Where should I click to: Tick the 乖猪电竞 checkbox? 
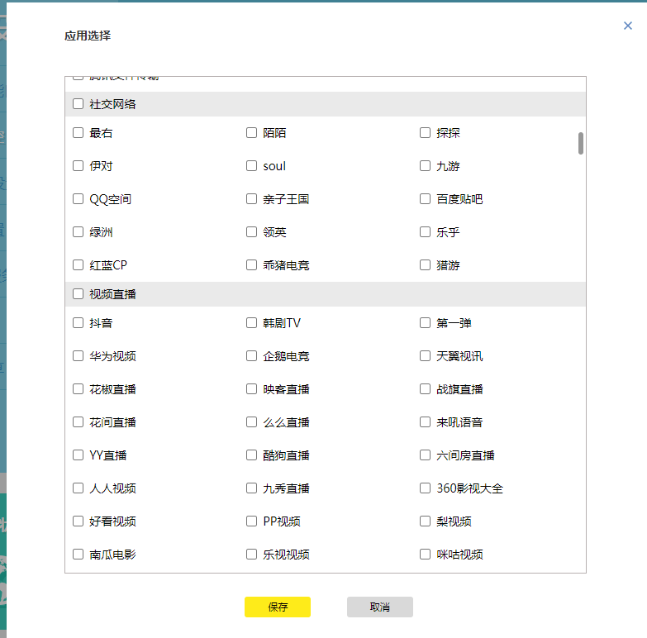click(x=251, y=264)
